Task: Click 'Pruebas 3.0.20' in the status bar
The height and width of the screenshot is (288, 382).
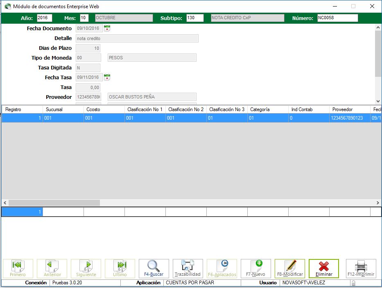Action: coord(67,283)
